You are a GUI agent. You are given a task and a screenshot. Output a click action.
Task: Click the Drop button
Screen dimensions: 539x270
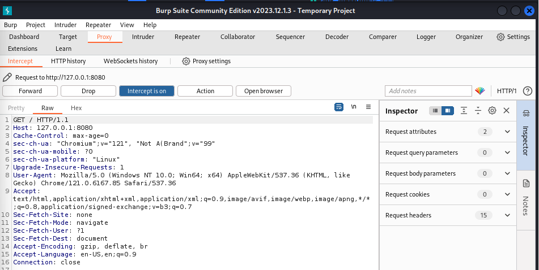[88, 91]
